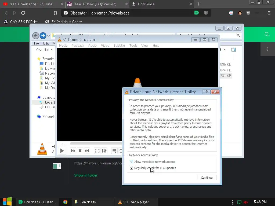
Task: Click shield icon in address bar
Action: [x=206, y=13]
